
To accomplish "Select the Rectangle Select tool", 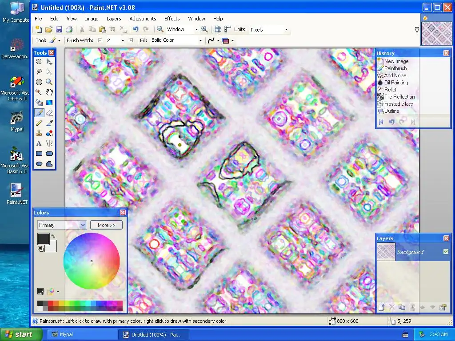I will (x=39, y=62).
